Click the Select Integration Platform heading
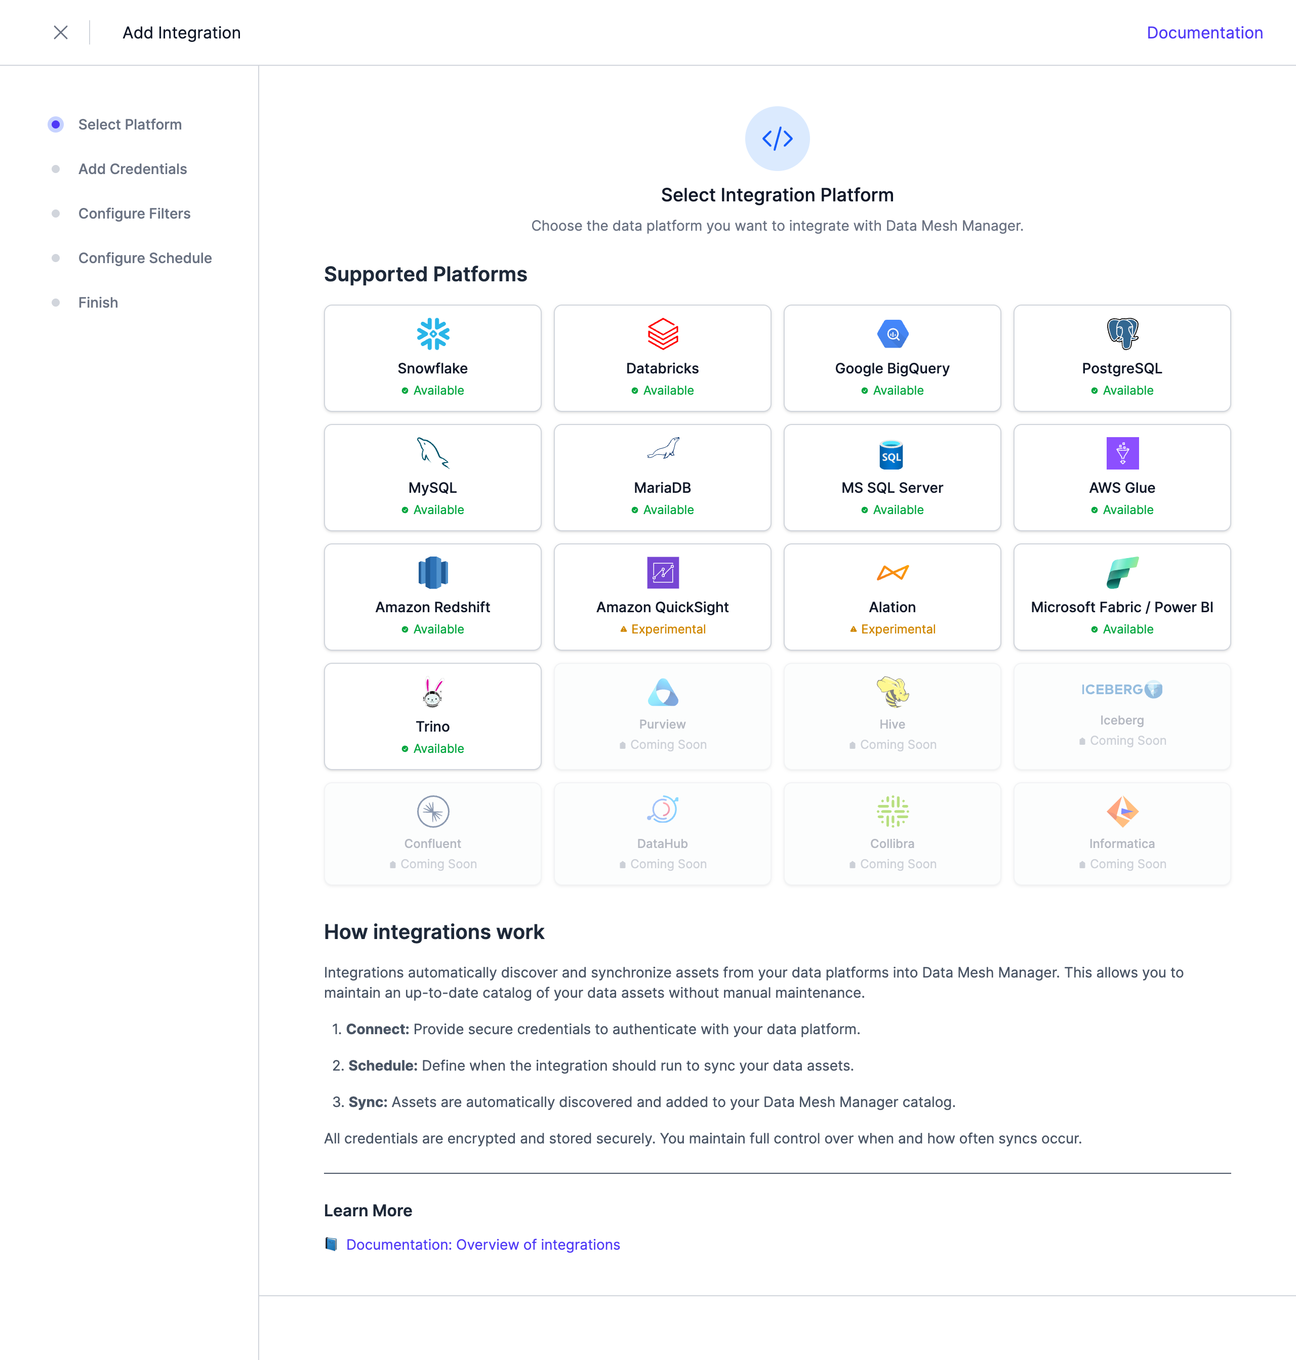The image size is (1296, 1360). point(777,195)
